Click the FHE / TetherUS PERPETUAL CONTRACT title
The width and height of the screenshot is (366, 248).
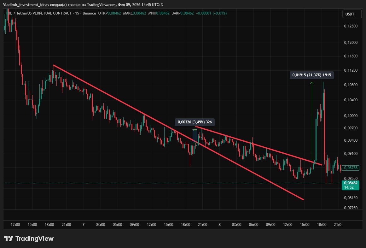[x=38, y=13]
